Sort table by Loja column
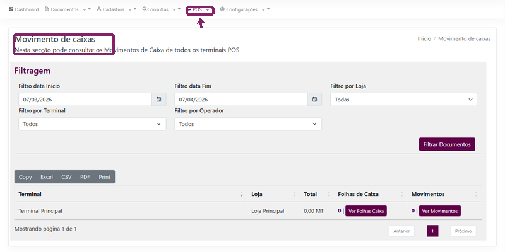This screenshot has width=505, height=252. (274, 194)
